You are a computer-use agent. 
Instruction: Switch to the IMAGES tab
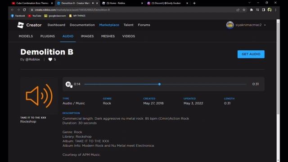(x=87, y=36)
